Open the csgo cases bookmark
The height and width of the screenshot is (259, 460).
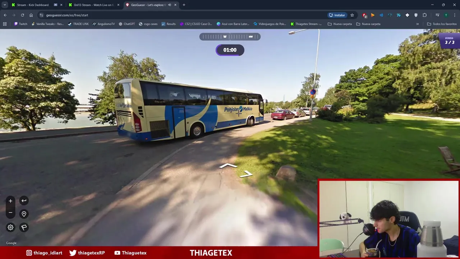coord(148,24)
